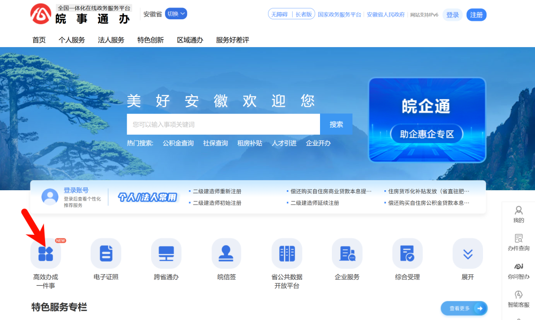Expand services via the 展开 chevron icon
Viewport: 535px width, 320px height.
[x=468, y=254]
